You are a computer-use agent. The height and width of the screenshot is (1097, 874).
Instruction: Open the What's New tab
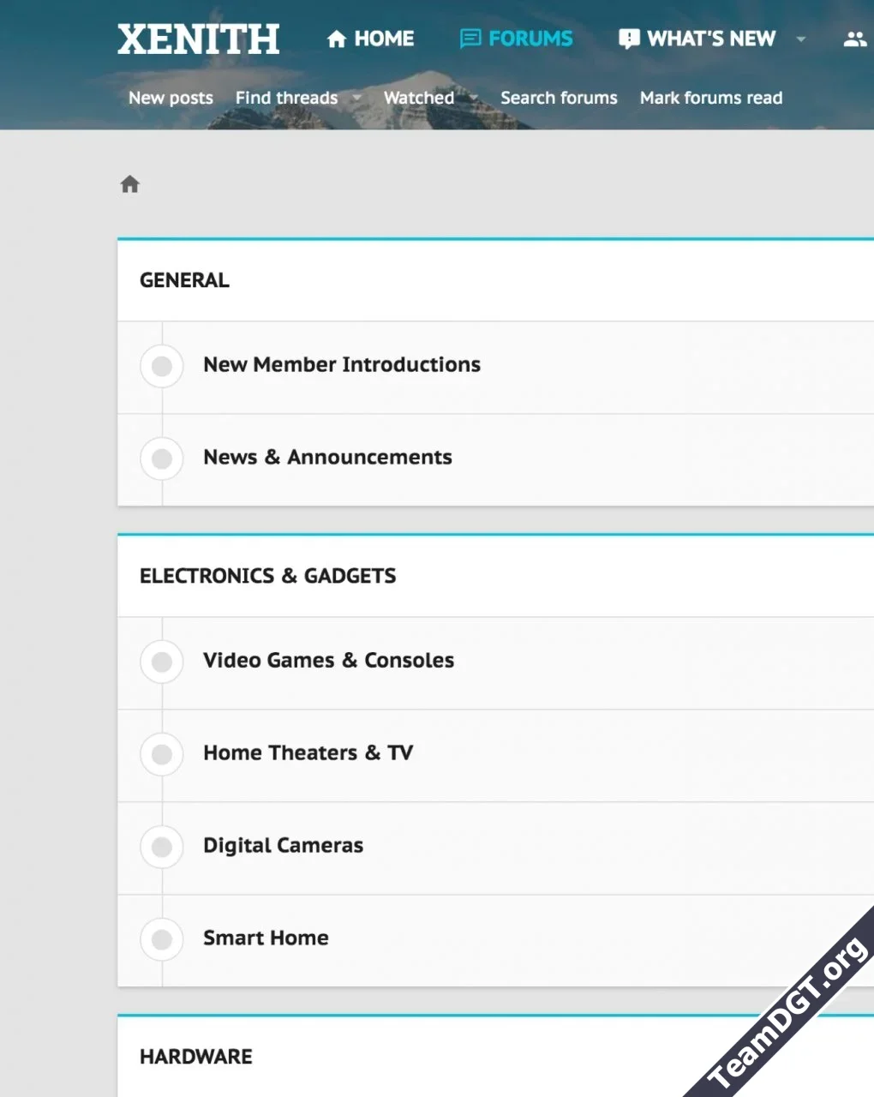(x=697, y=39)
